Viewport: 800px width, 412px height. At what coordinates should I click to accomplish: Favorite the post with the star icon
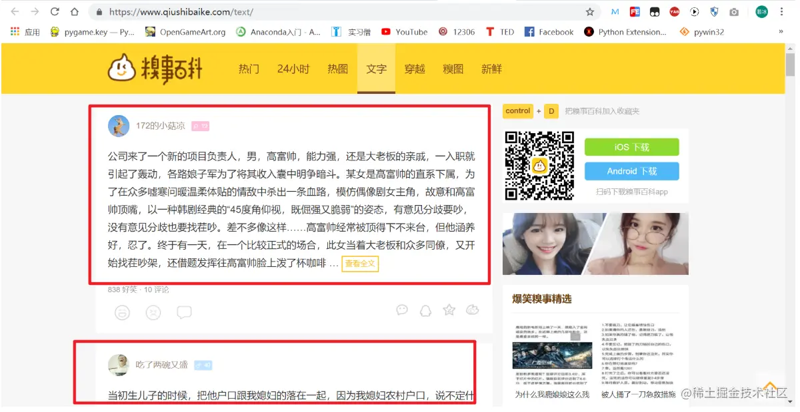pyautogui.click(x=449, y=310)
